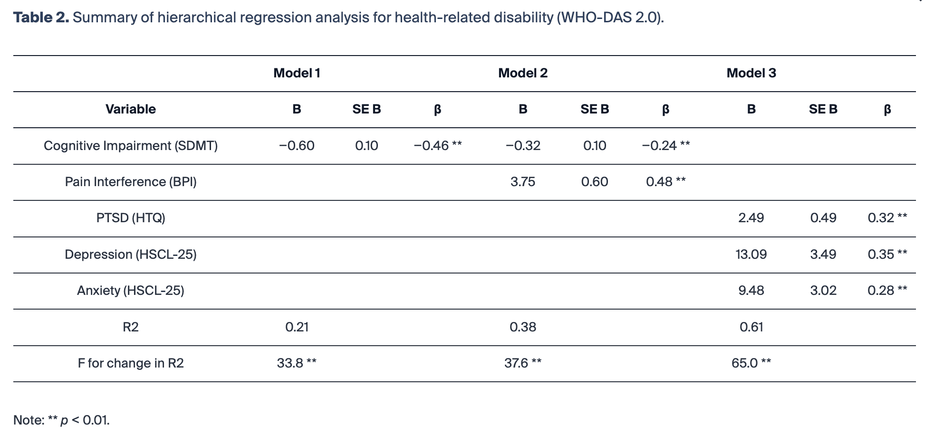Viewport: 925px width, 434px height.
Task: Click the 13.09 depression B value
Action: click(751, 255)
